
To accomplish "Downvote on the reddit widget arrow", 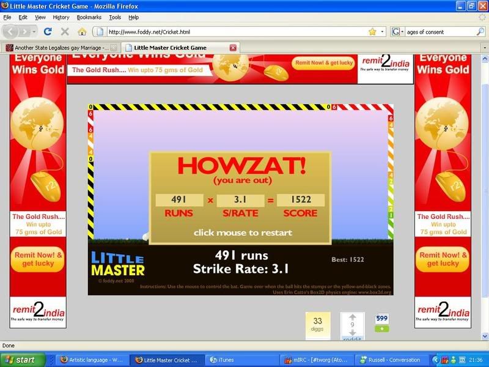I will (353, 332).
